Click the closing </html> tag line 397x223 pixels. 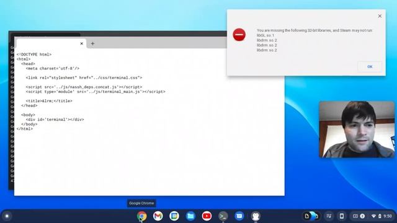pyautogui.click(x=25, y=129)
